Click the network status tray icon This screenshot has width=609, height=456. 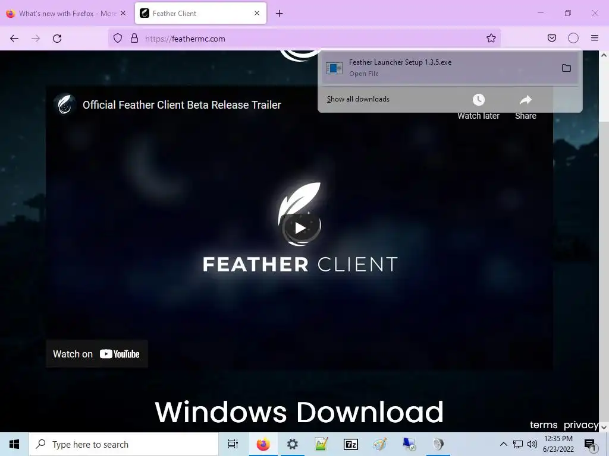518,444
